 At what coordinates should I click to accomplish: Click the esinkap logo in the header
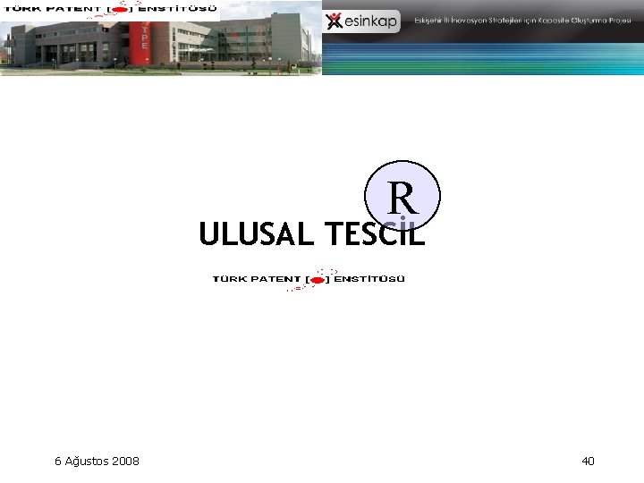click(361, 21)
